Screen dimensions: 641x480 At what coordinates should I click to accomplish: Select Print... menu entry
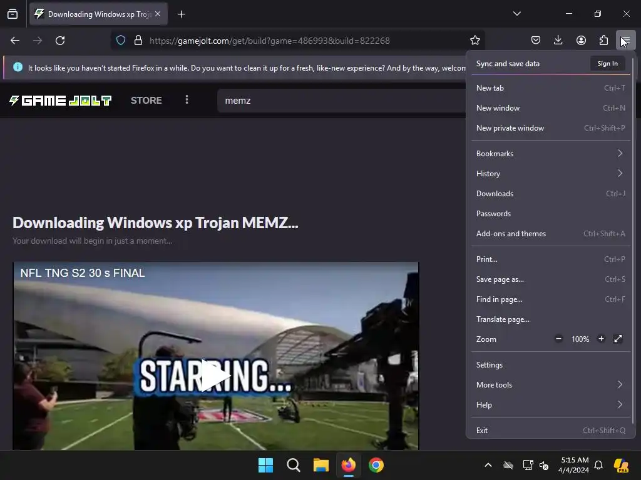pos(550,259)
